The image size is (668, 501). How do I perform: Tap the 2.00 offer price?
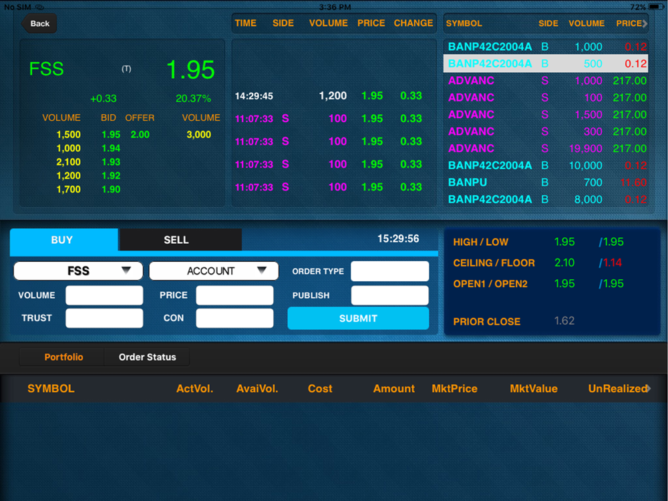coord(140,135)
